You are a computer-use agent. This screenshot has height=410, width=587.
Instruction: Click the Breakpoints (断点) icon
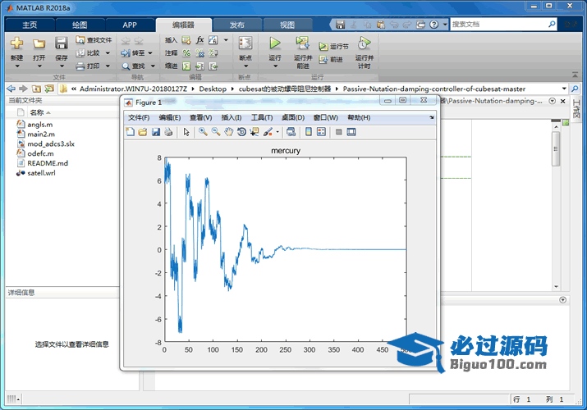pos(245,44)
